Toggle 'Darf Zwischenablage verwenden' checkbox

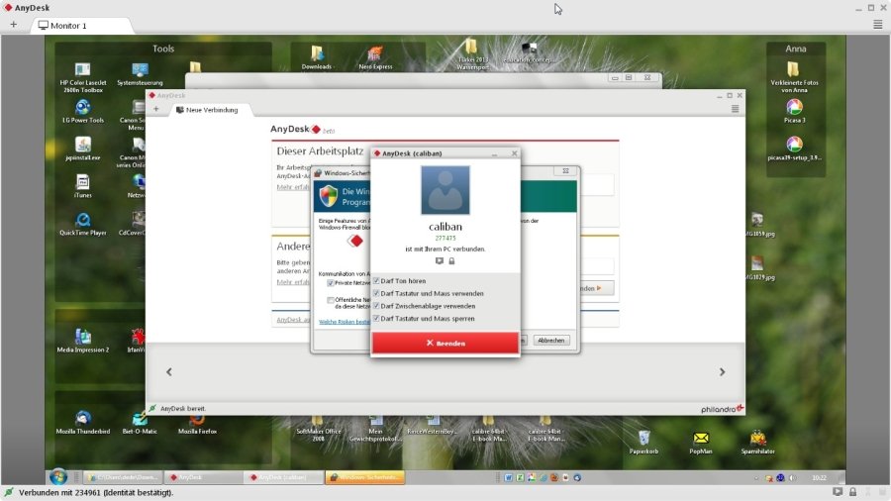coord(376,306)
